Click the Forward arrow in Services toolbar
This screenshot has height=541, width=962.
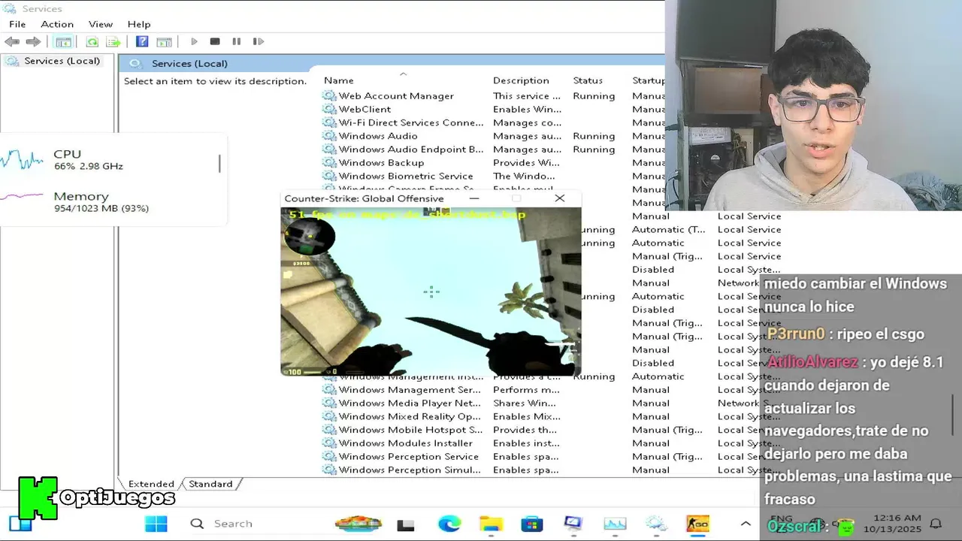(33, 42)
